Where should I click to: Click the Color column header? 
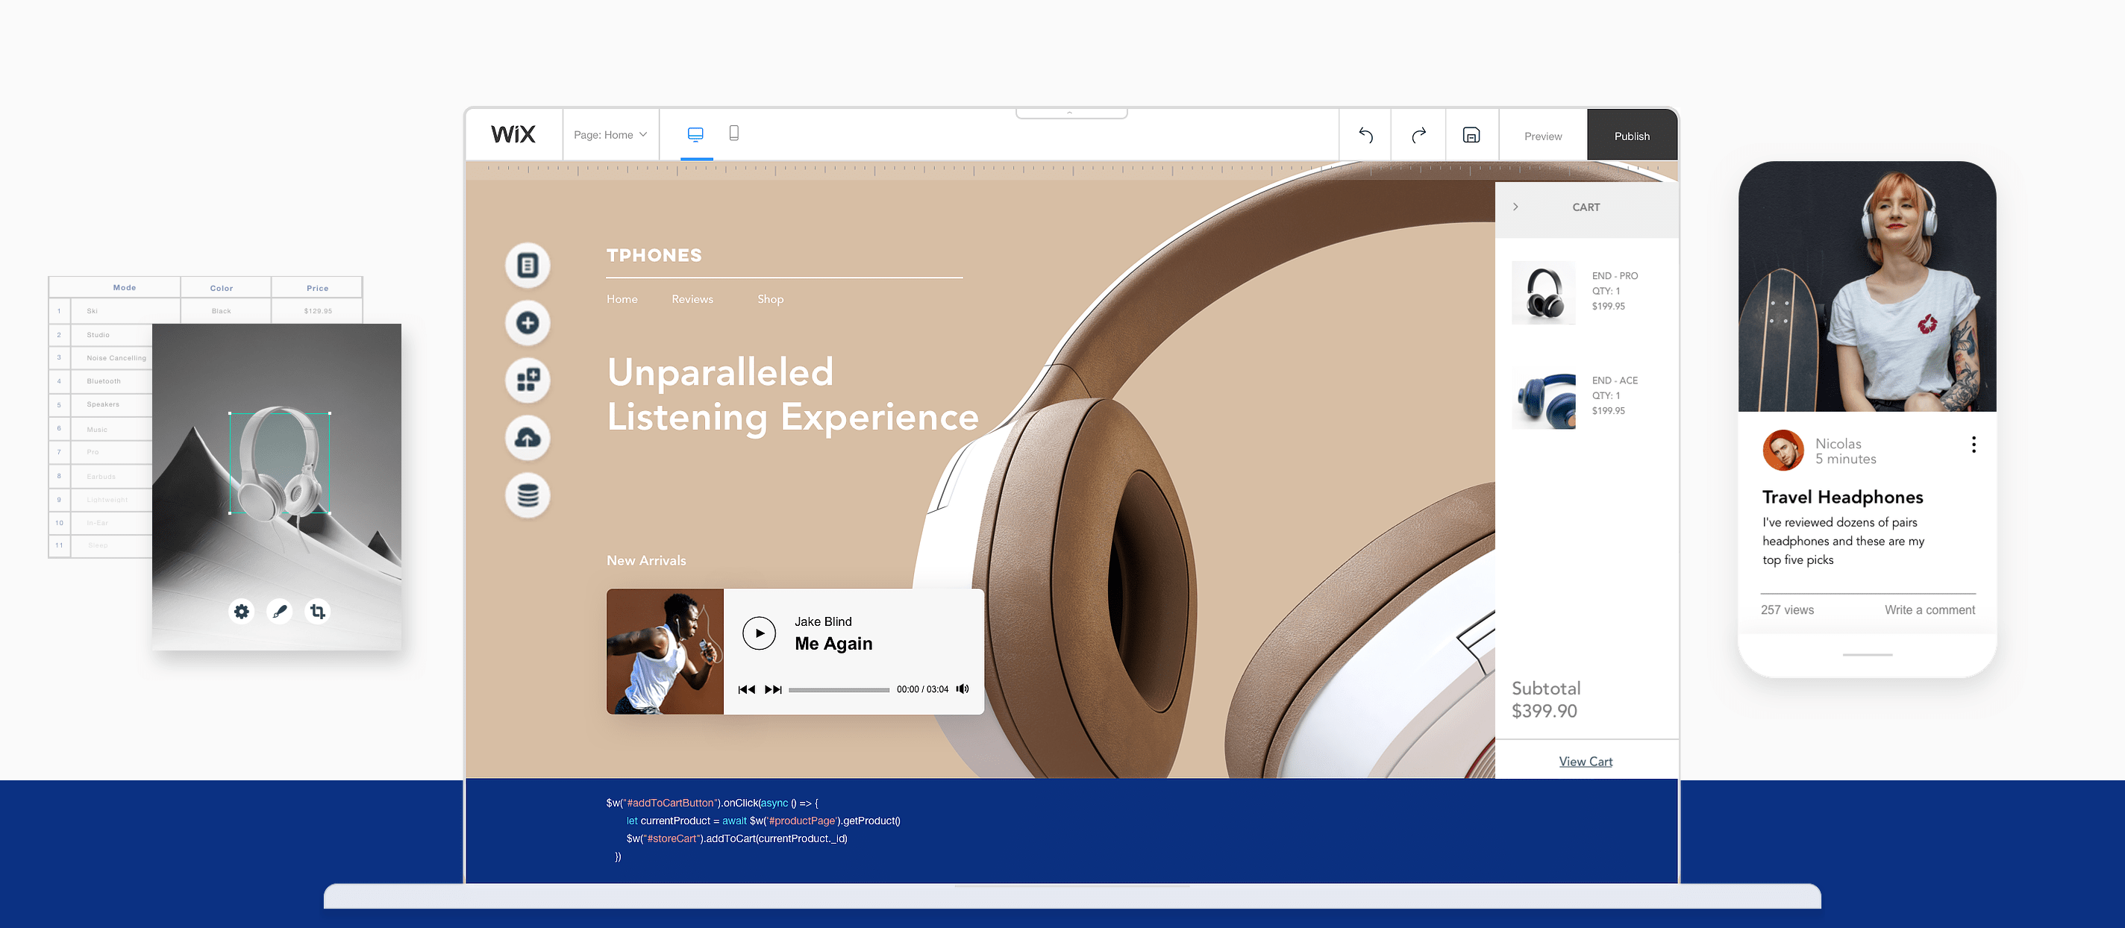pyautogui.click(x=221, y=289)
